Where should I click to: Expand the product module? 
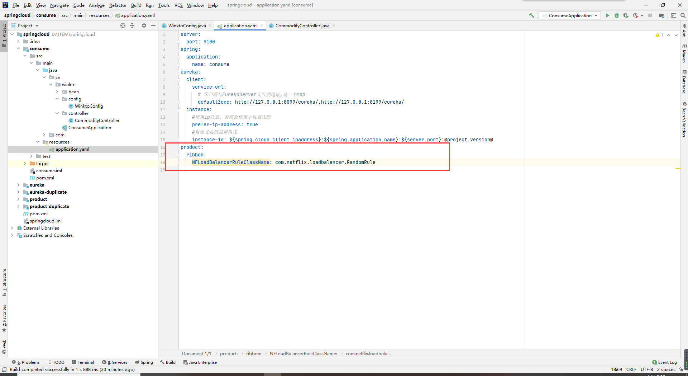(x=18, y=199)
